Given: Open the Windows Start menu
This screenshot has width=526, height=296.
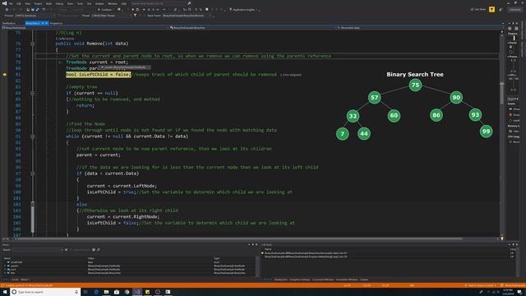Looking at the screenshot, I should [4, 292].
